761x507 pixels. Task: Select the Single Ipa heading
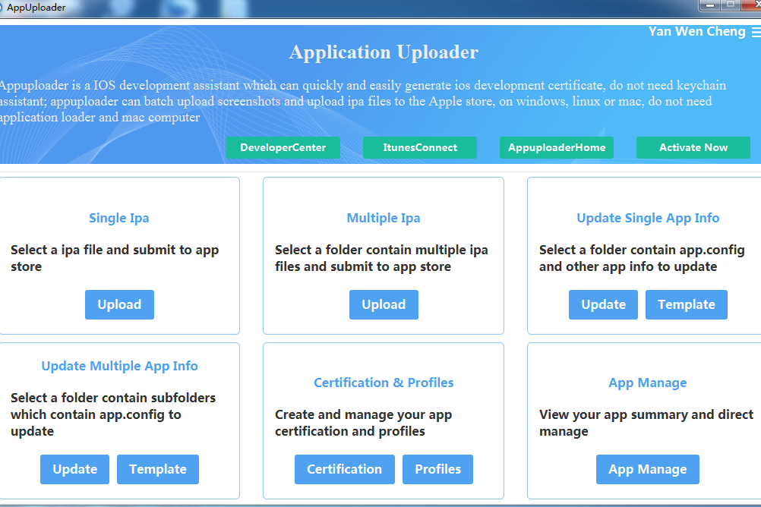(x=119, y=219)
